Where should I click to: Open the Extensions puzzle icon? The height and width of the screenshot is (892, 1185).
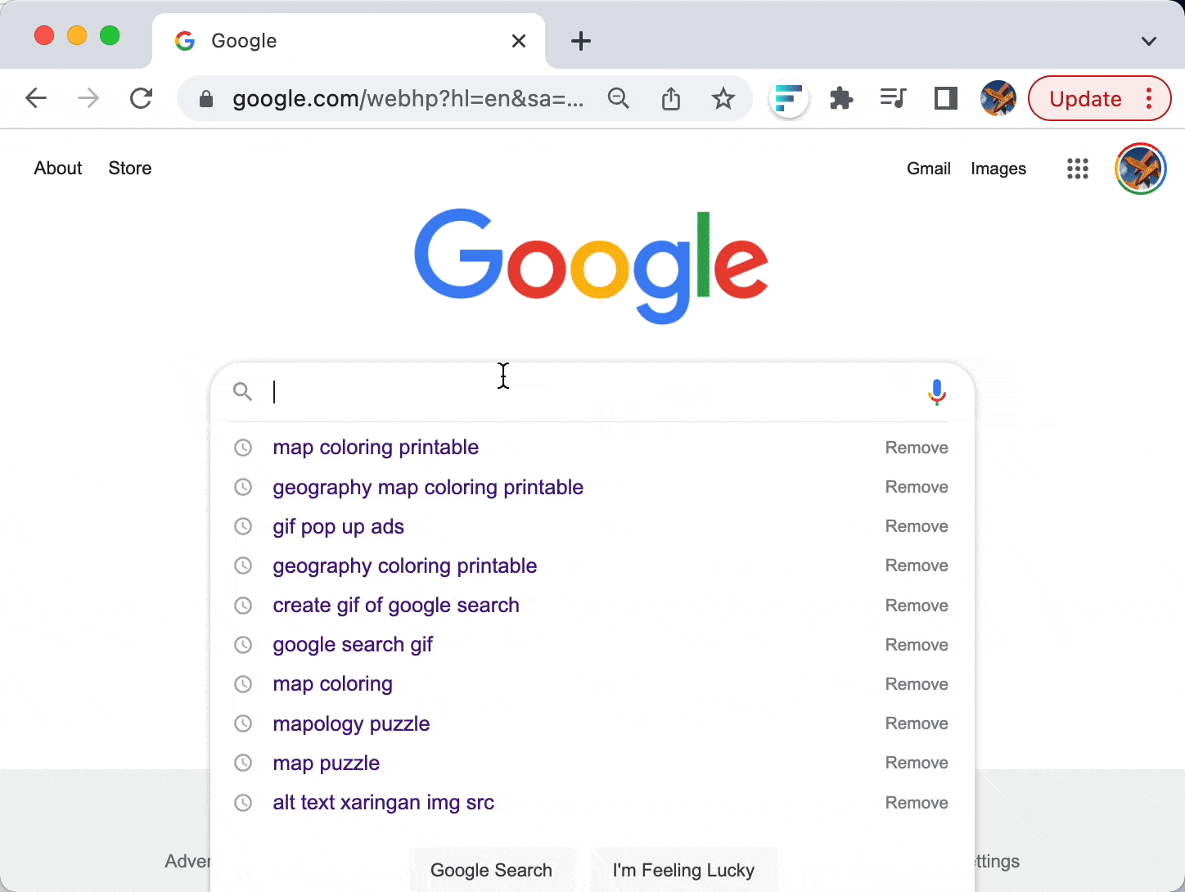(x=841, y=99)
